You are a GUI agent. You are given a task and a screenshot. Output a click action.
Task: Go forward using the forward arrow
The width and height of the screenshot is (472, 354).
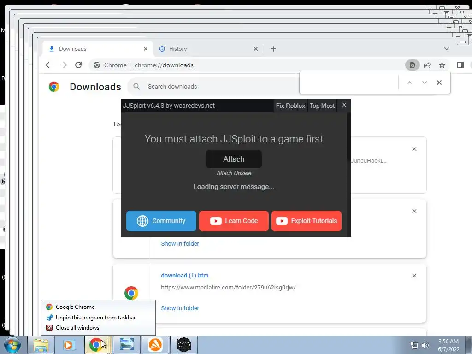[64, 65]
